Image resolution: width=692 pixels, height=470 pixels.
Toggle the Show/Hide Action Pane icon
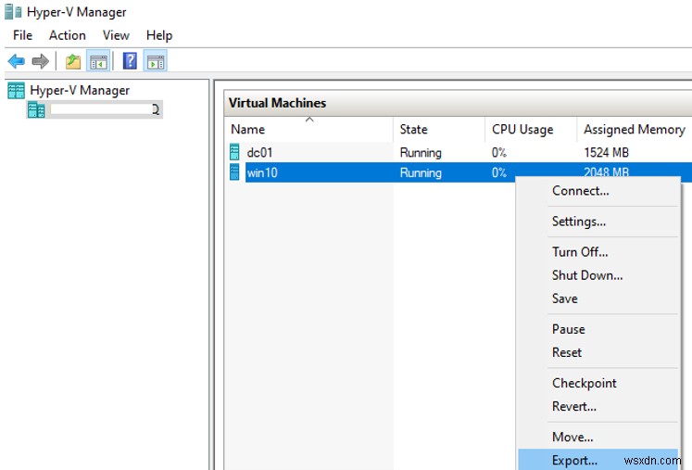click(x=156, y=61)
